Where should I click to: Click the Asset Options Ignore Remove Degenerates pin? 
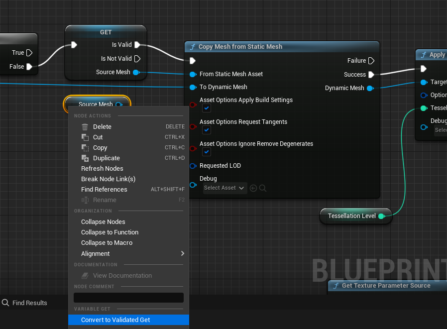pyautogui.click(x=193, y=148)
